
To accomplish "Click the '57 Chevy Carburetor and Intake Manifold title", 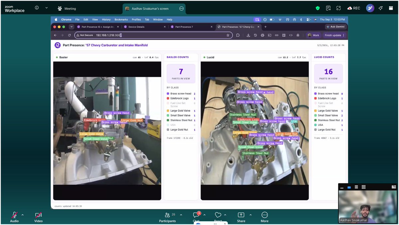I will click(x=116, y=45).
